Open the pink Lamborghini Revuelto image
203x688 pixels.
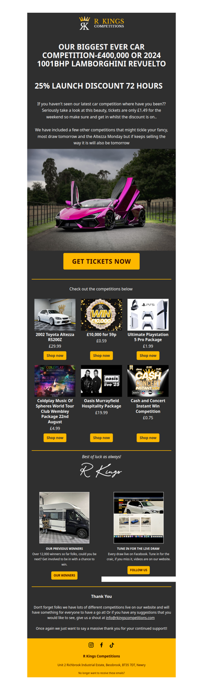101,200
